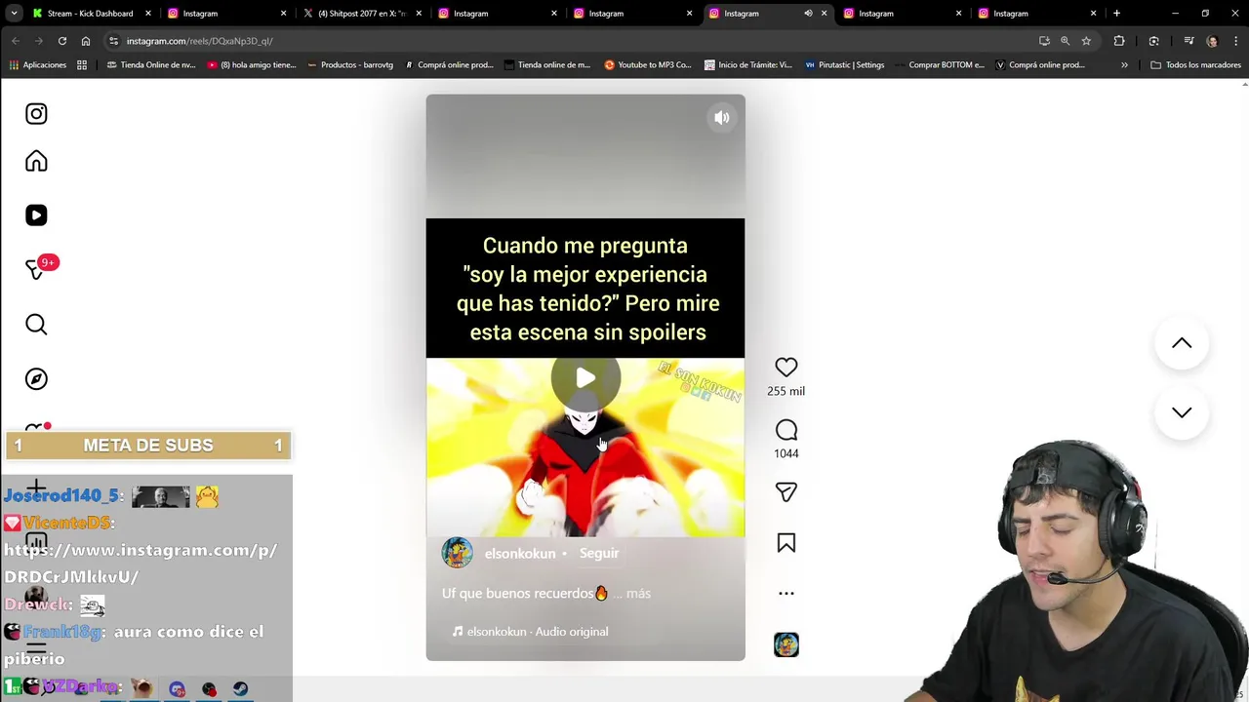
Task: Open 'Todos los marcadores' folder
Action: [x=1195, y=65]
